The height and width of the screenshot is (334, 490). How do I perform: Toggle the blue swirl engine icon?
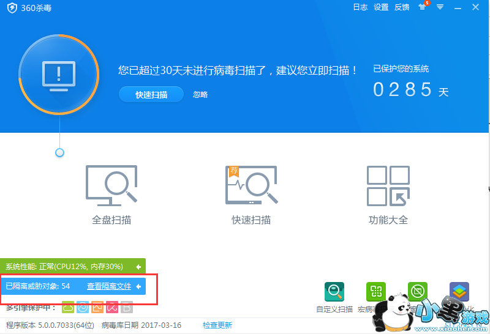[83, 308]
